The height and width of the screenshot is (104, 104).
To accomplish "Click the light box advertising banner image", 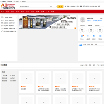I will click(x=48, y=22).
